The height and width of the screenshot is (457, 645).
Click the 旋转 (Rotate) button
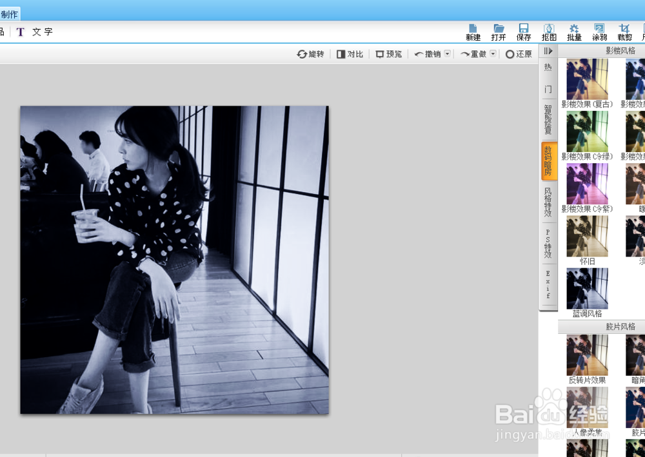pyautogui.click(x=311, y=54)
